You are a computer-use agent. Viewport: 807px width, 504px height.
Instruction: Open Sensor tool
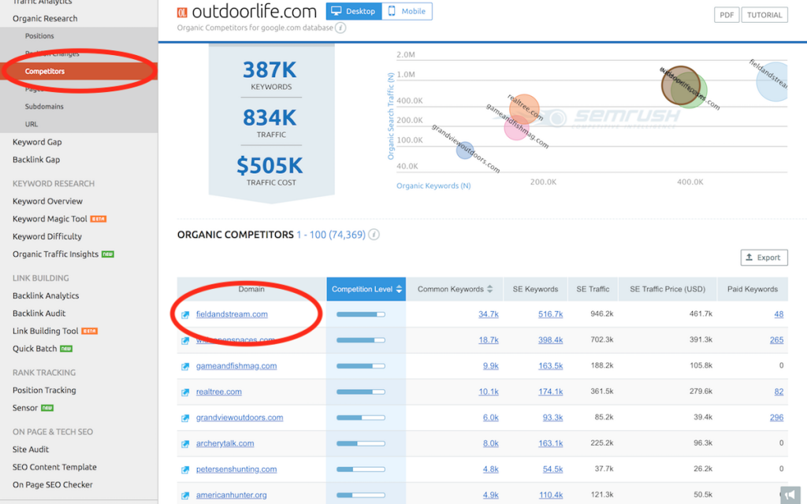tap(25, 408)
